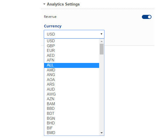Select the highlighted ALL currency option
Screen dimensions: 157x139
tap(72, 65)
